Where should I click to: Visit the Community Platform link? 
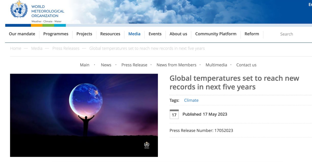216,34
